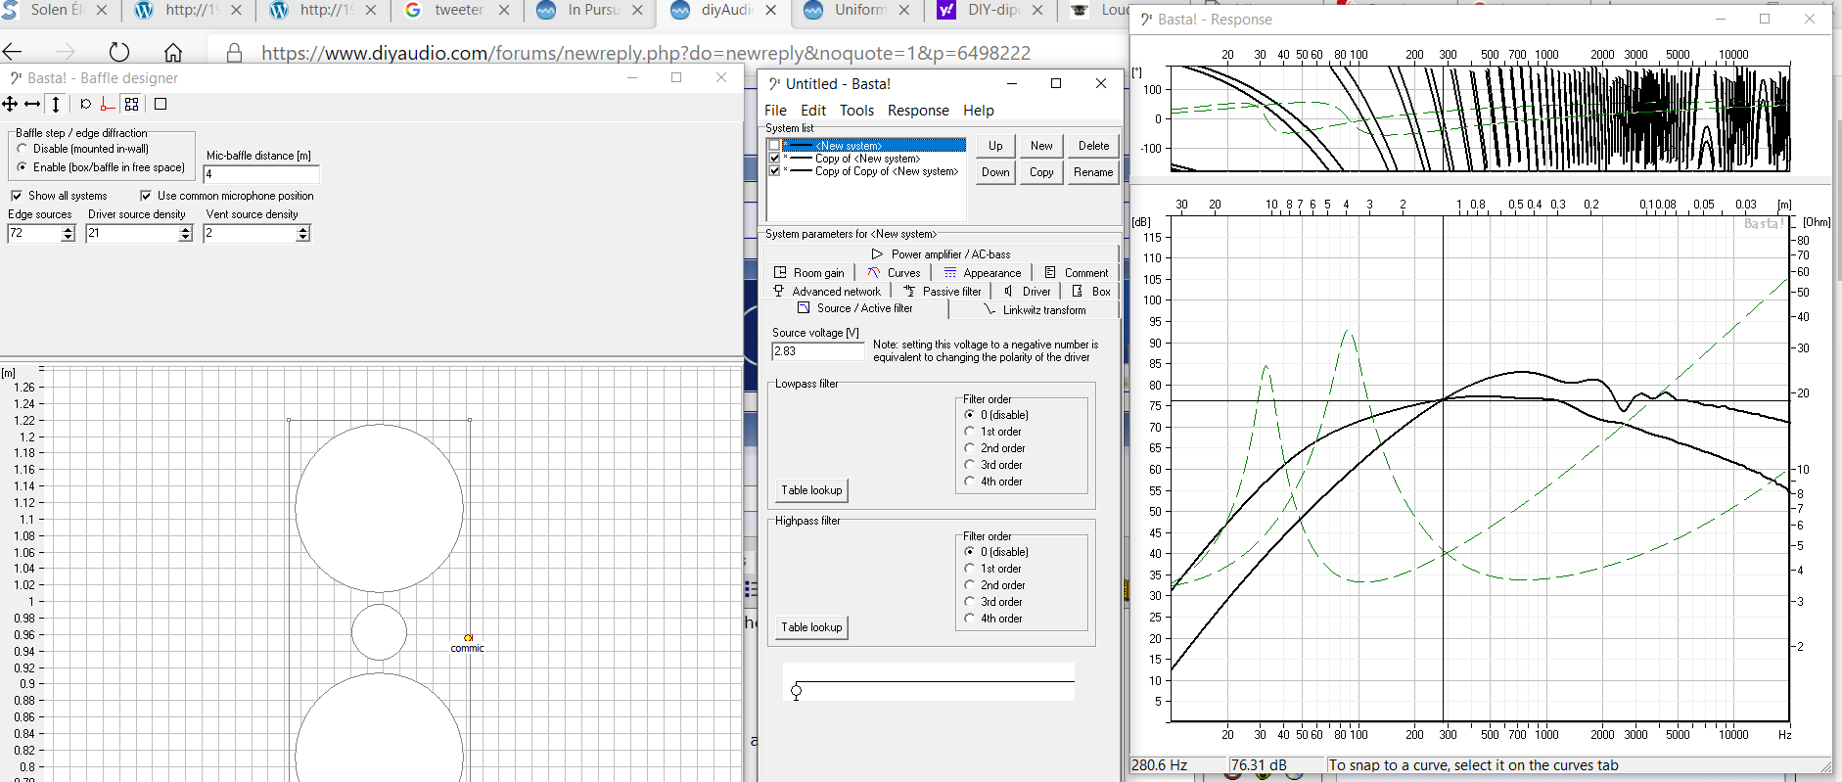Open the Advanced network tab
The image size is (1842, 782).
point(827,292)
